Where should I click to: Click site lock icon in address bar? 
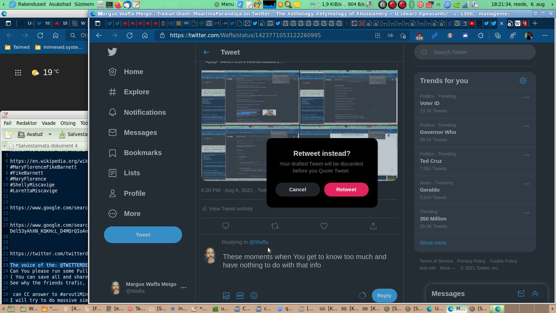tap(162, 35)
